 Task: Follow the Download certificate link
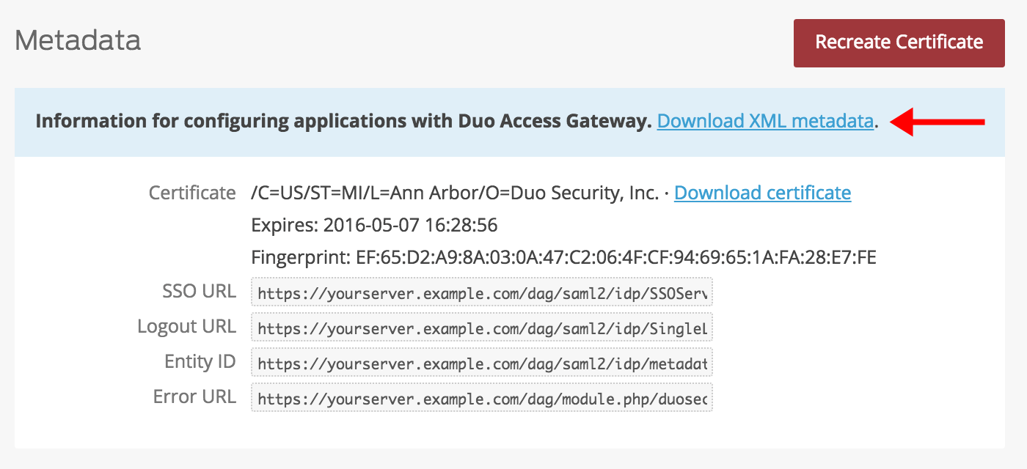762,193
